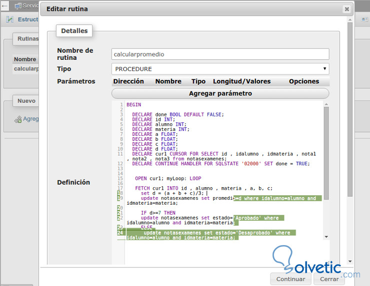Click the DECLARE d FLOAT line
Screen dimensions: 370x286
pyautogui.click(x=155, y=149)
